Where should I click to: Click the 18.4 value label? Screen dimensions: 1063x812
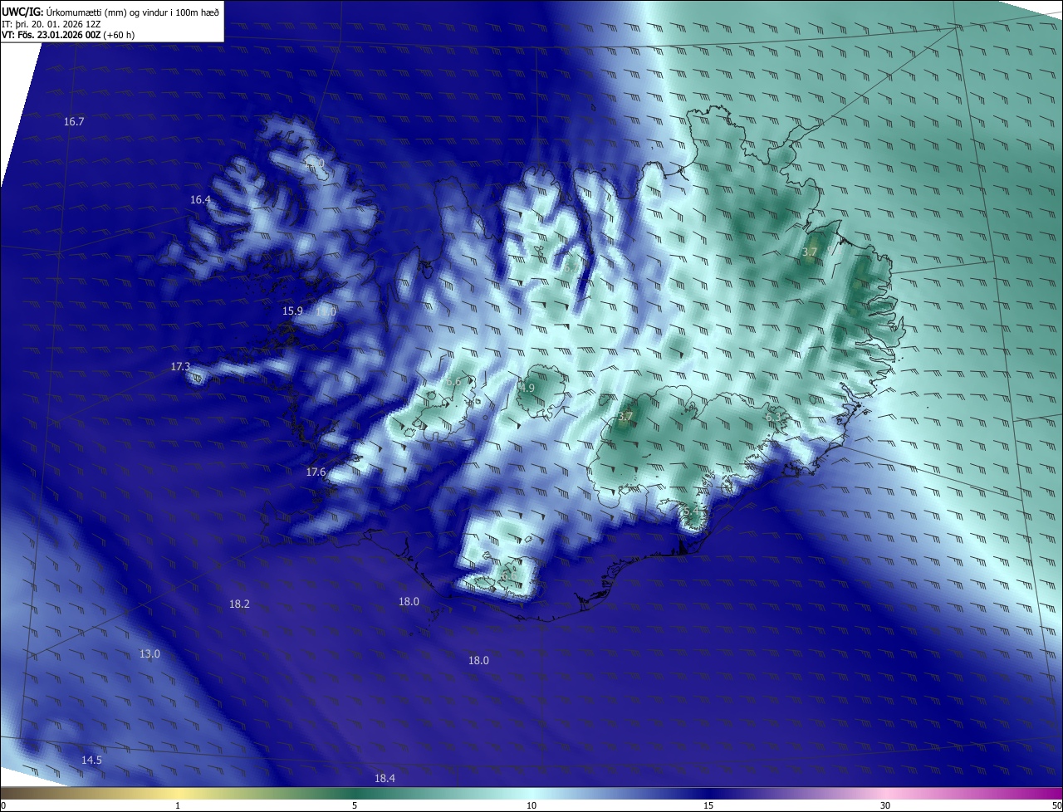pyautogui.click(x=385, y=778)
